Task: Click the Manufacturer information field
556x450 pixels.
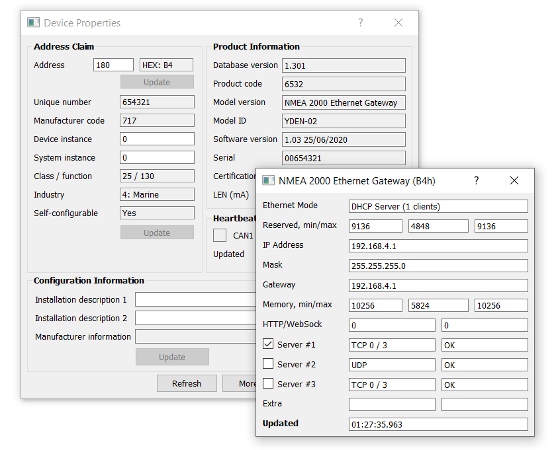Action: (195, 336)
